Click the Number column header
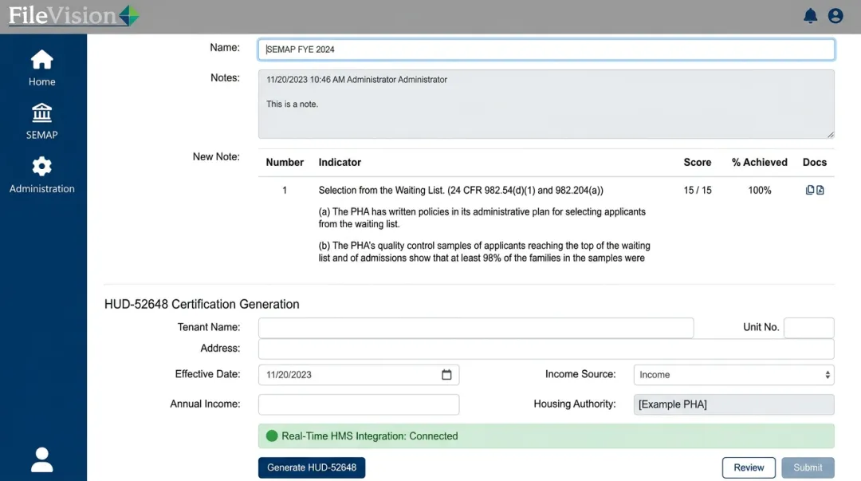Image resolution: width=861 pixels, height=481 pixels. point(285,162)
